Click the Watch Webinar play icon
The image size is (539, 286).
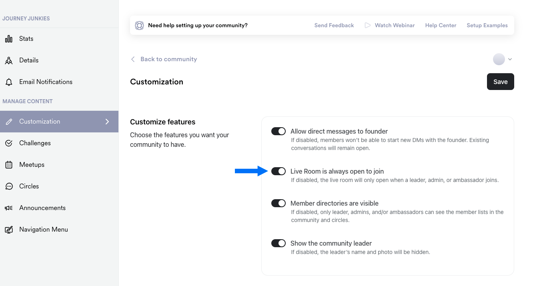367,25
